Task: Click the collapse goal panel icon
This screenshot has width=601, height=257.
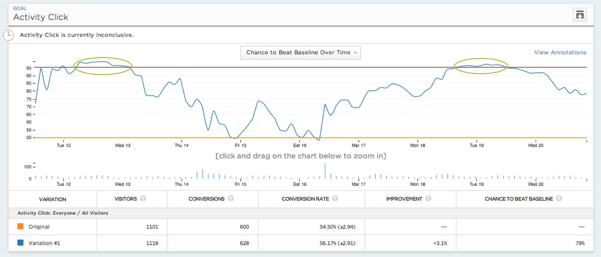Action: click(579, 15)
